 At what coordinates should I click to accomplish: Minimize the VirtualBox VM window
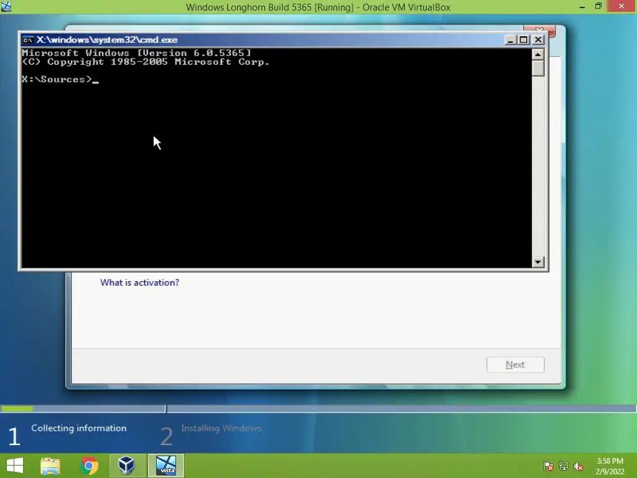click(x=582, y=7)
